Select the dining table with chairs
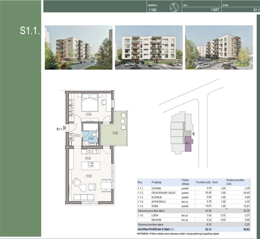260x239 pixels. (x=106, y=186)
